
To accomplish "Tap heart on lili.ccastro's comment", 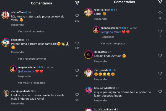I will click(x=160, y=55).
